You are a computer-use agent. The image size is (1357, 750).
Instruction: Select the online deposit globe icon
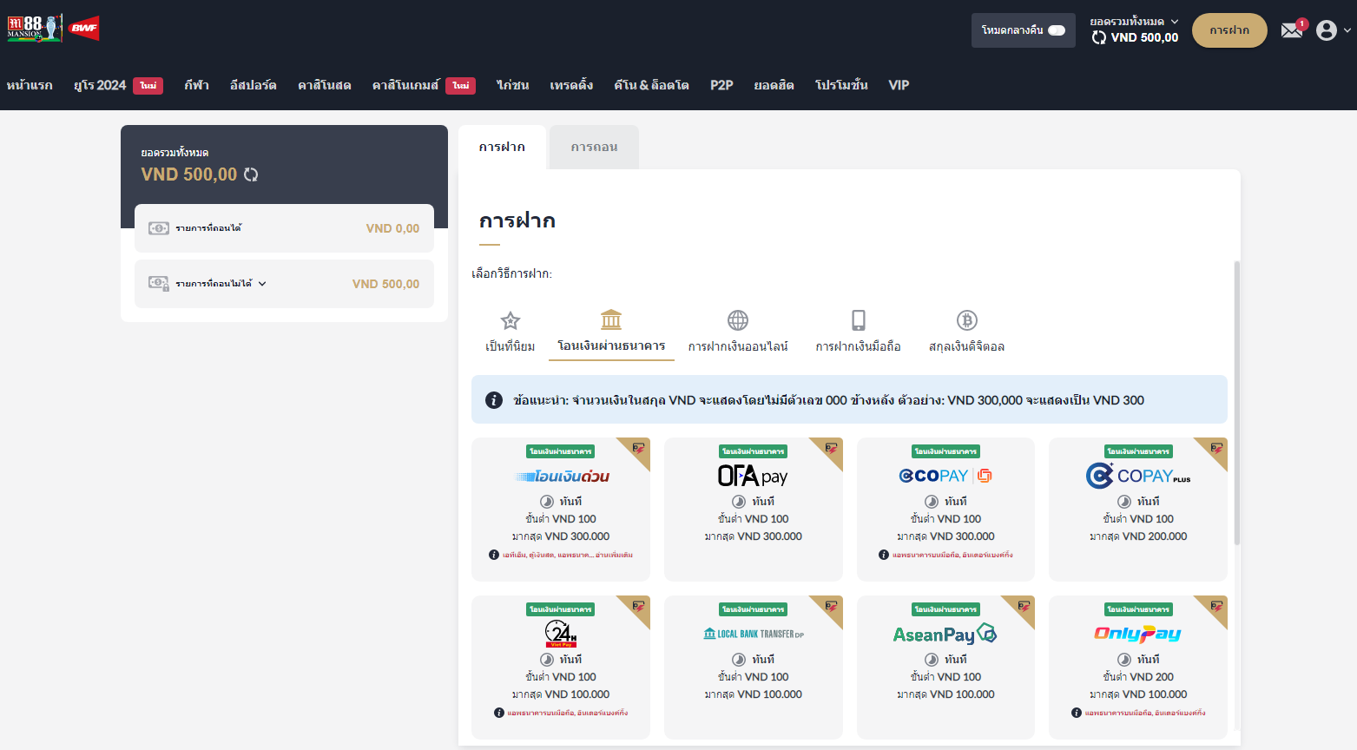point(738,320)
